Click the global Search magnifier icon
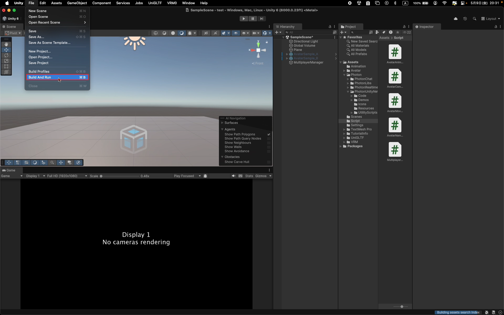Viewport: 504px width, 315px height. [475, 19]
